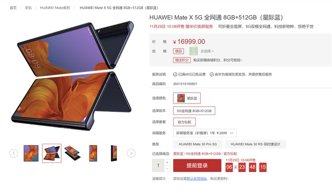Click the red 提前登录 button
The width and height of the screenshot is (332, 193).
197,166
